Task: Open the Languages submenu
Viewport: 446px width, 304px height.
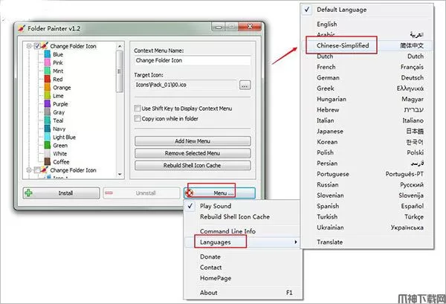Action: 242,242
